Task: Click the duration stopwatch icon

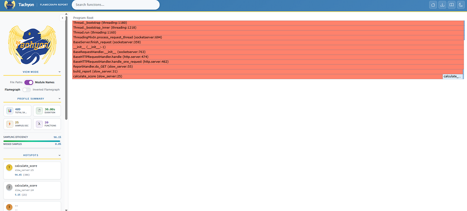Action: point(39,111)
